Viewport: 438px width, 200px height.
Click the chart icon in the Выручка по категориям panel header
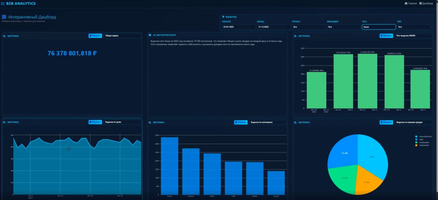[150, 122]
